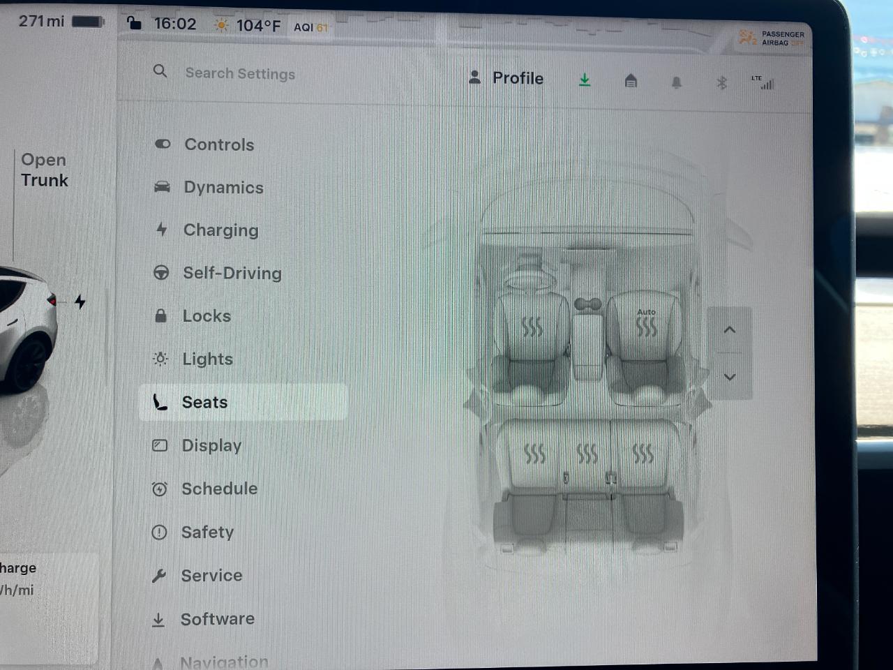Open the Bluetooth settings icon

point(722,83)
